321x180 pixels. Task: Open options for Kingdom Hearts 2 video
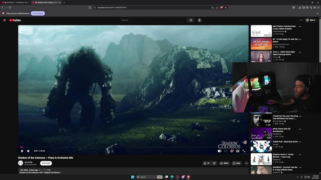click(300, 155)
